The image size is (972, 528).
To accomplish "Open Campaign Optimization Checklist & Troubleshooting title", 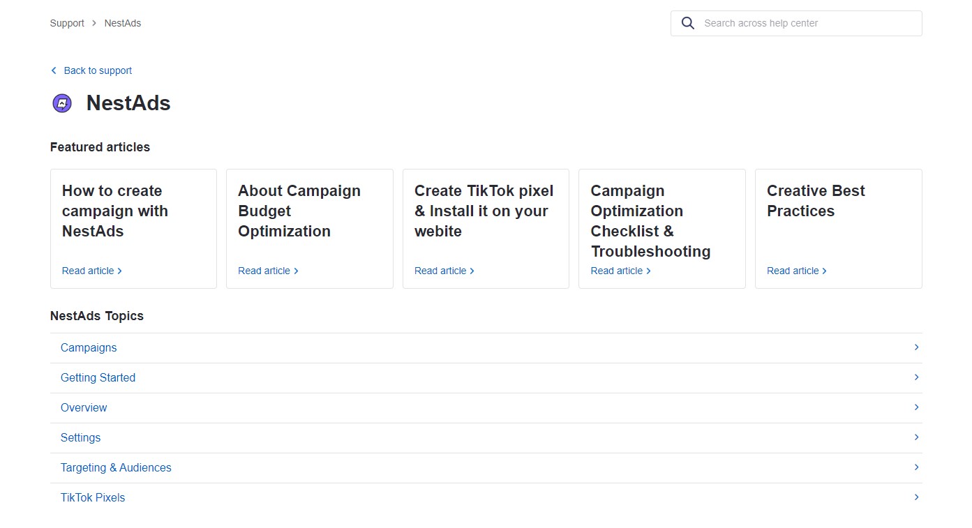I will tap(650, 221).
